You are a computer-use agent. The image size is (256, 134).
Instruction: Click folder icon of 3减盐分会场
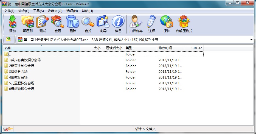click(6, 71)
